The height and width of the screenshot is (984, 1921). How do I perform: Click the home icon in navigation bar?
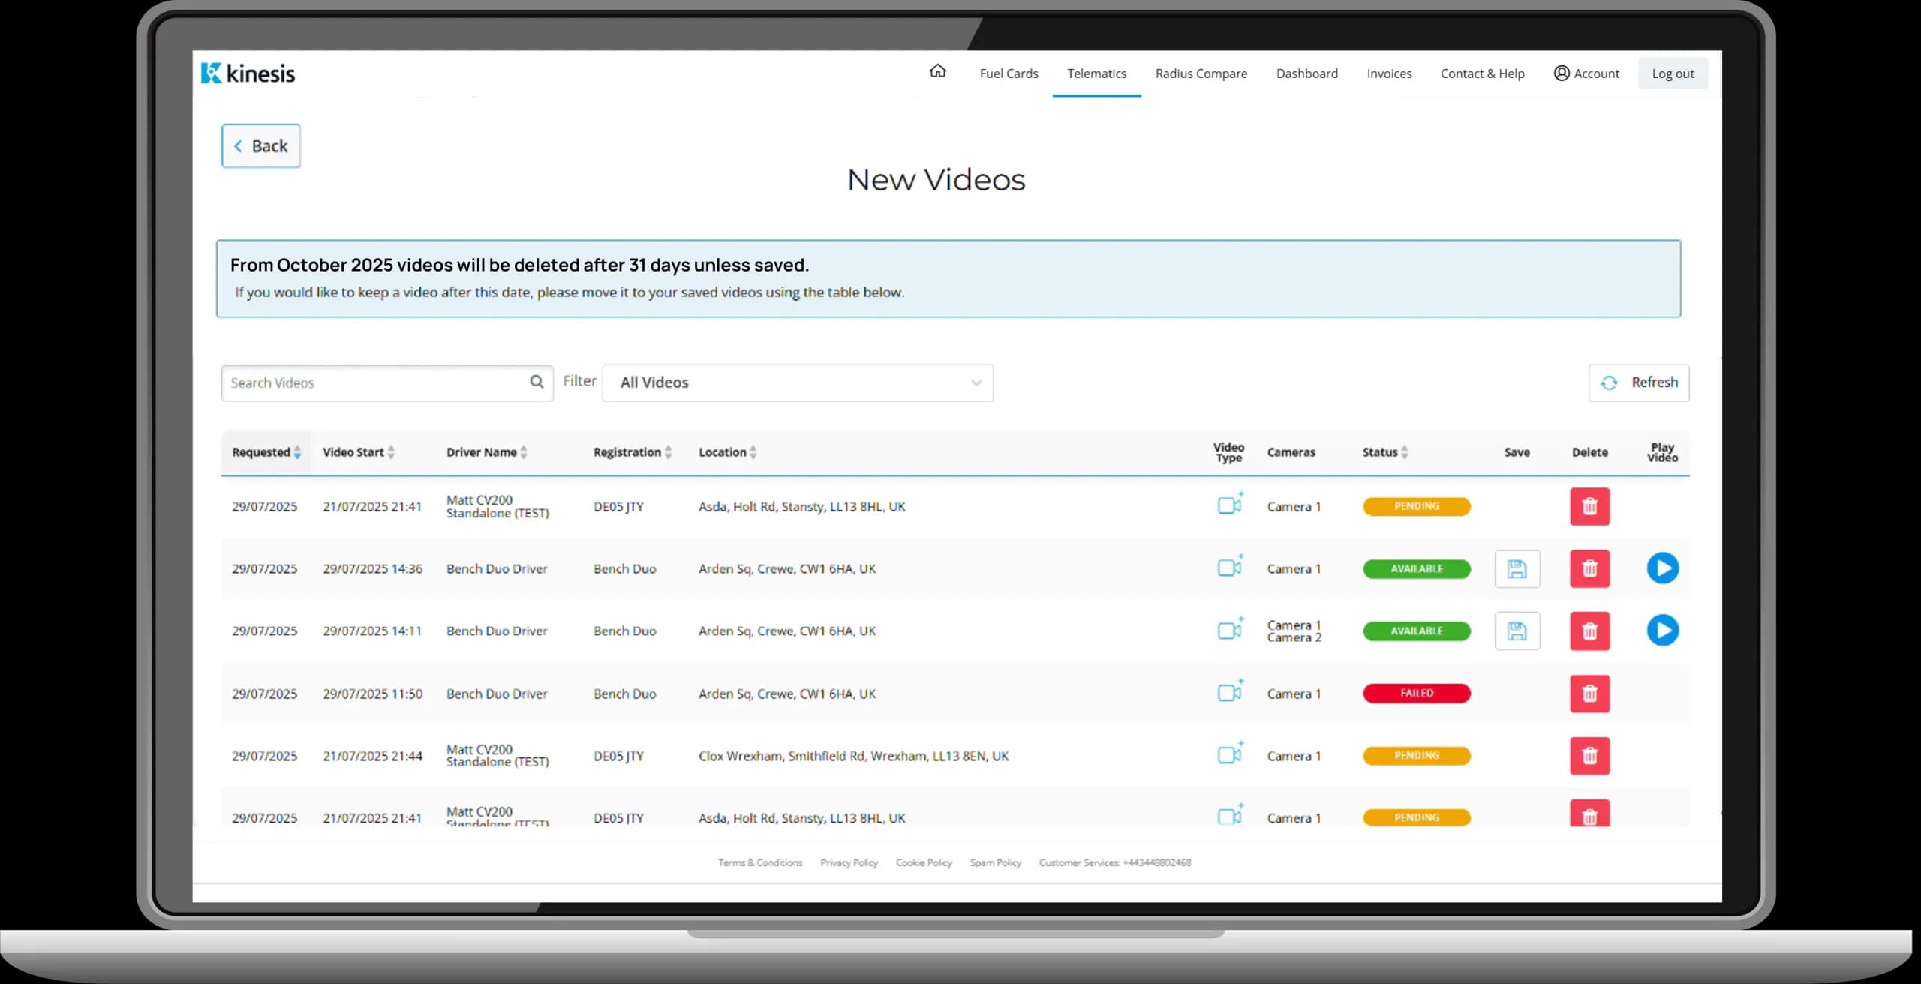click(937, 71)
